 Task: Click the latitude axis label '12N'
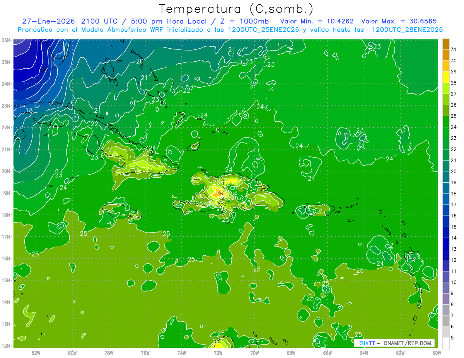click(x=5, y=346)
